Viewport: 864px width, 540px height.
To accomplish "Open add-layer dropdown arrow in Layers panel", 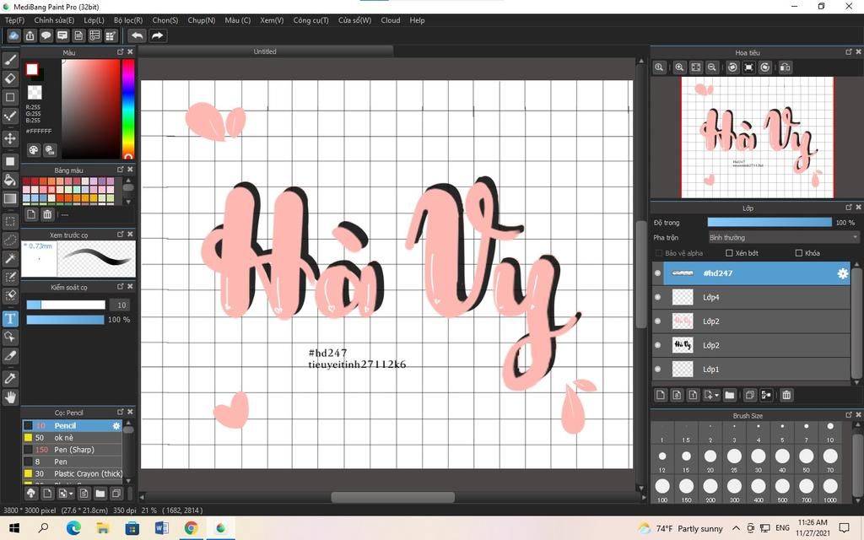I will coord(717,396).
